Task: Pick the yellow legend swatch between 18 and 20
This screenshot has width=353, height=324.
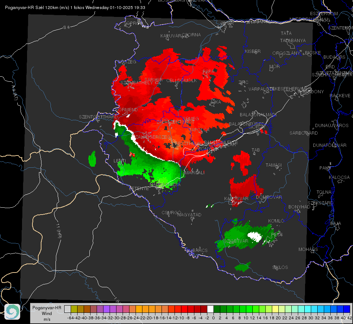Action: pos(275,309)
